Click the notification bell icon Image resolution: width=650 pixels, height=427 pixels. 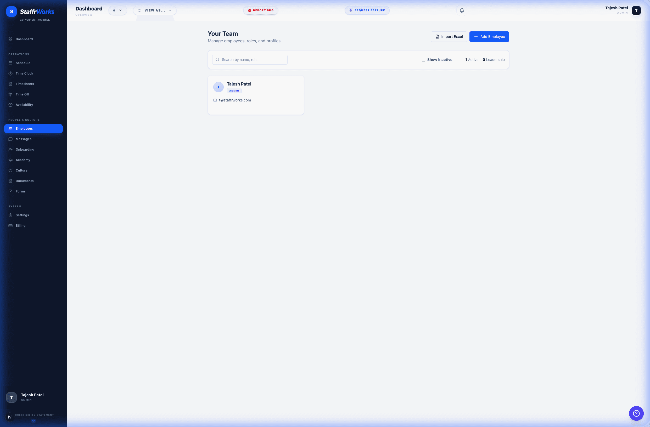coord(462,10)
